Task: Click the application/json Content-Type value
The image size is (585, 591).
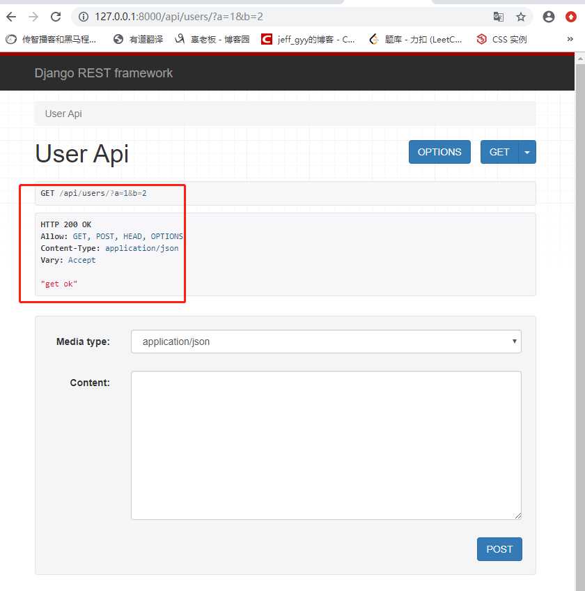Action: tap(142, 248)
